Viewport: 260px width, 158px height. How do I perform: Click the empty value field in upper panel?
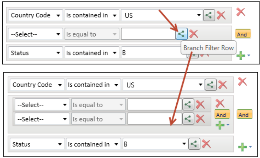[x=148, y=34]
